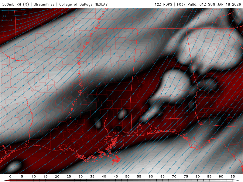Click the colorbar label "90"
The height and width of the screenshot is (182, 243).
pyautogui.click(x=221, y=177)
